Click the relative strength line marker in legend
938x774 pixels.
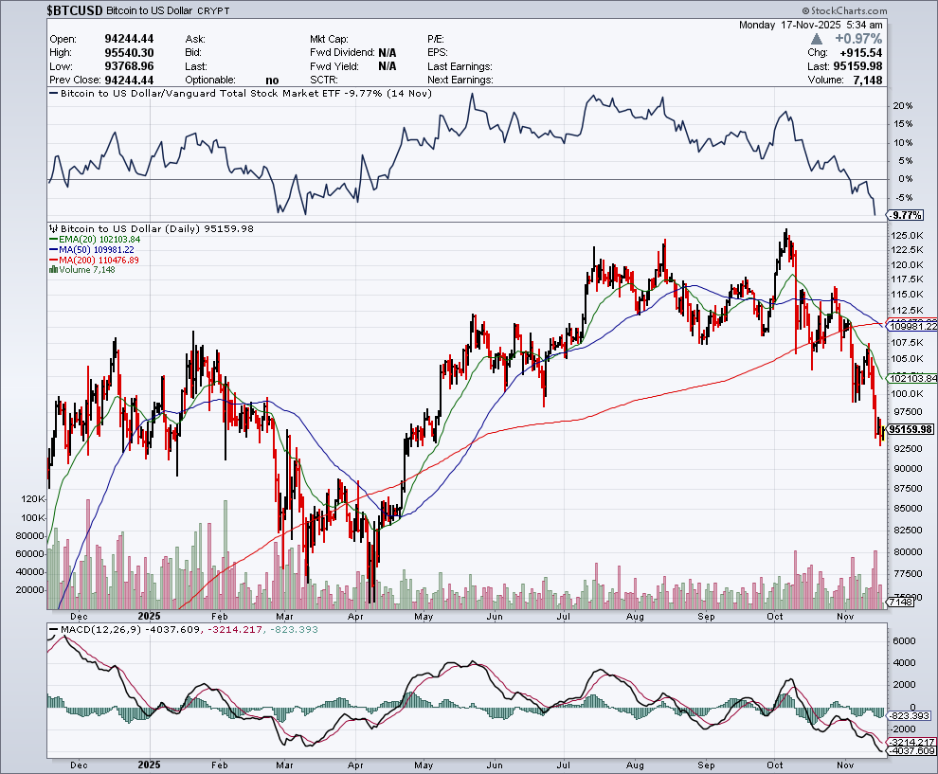pos(53,96)
